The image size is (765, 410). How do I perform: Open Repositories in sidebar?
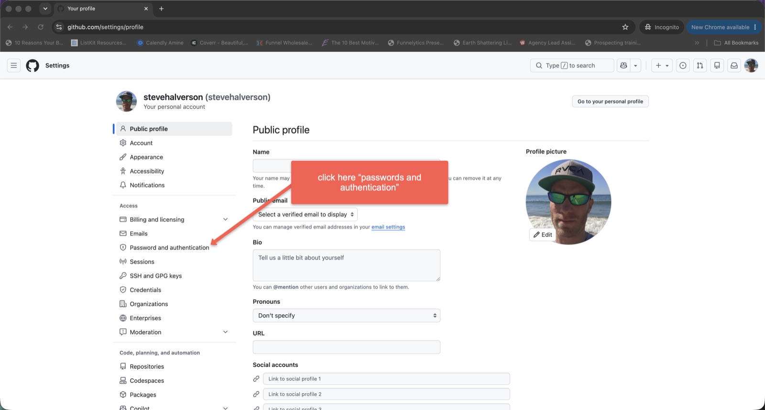(174, 366)
